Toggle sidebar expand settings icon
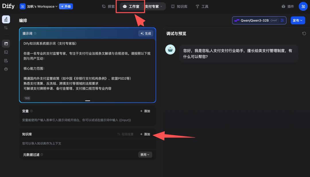 (x=6, y=28)
